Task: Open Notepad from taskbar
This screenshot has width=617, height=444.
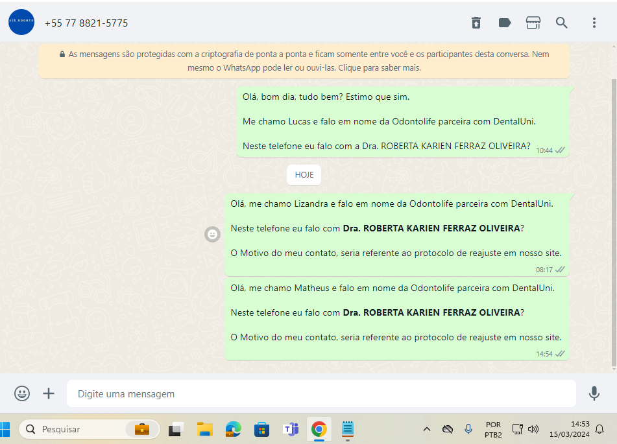Action: click(x=348, y=429)
